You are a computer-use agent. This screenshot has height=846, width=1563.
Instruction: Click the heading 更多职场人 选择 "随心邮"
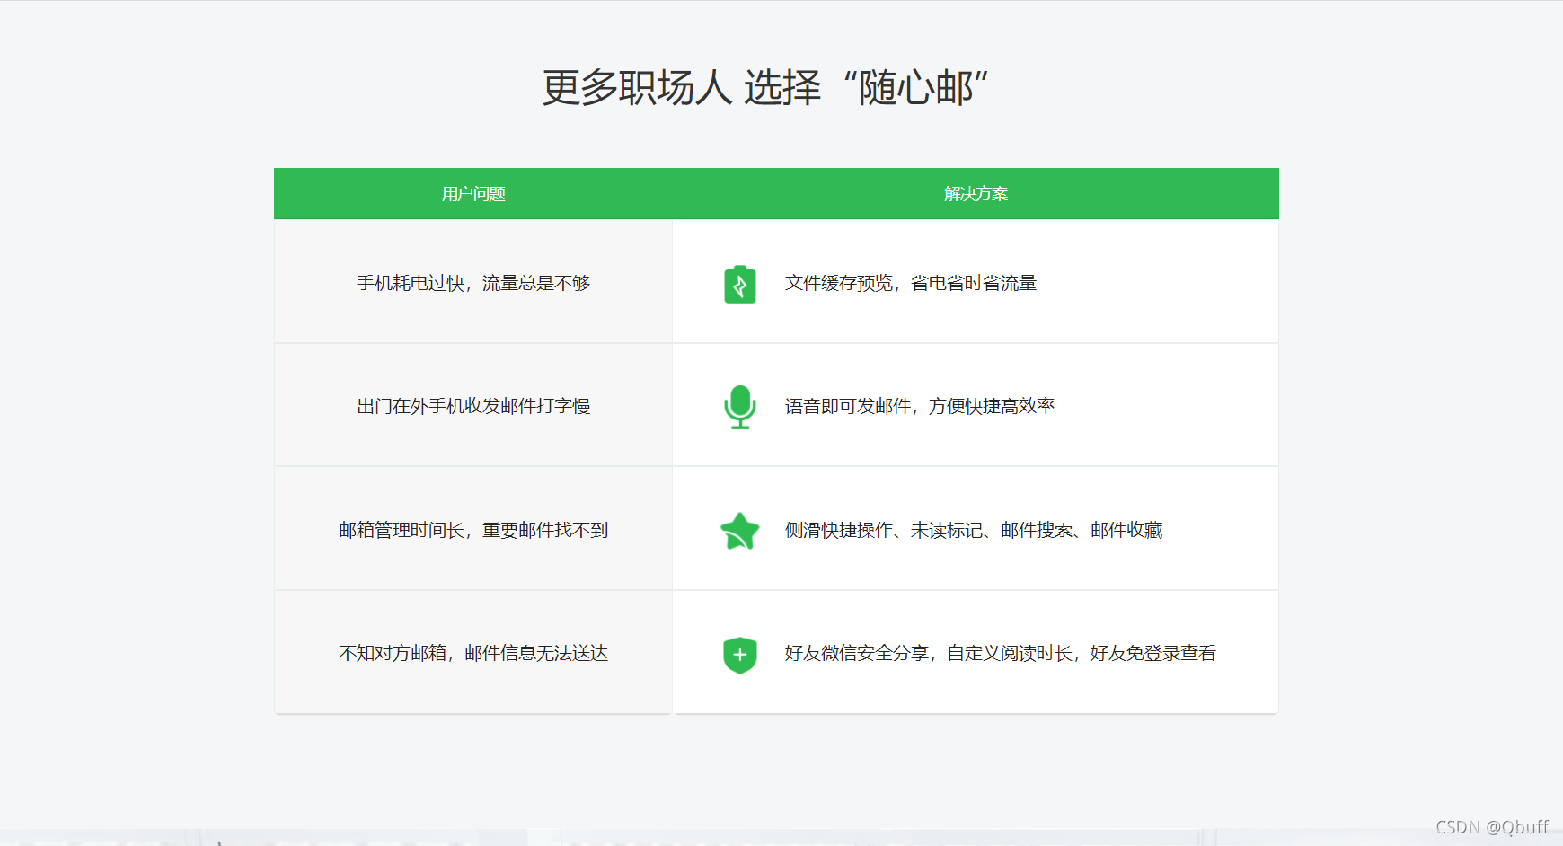[x=765, y=88]
